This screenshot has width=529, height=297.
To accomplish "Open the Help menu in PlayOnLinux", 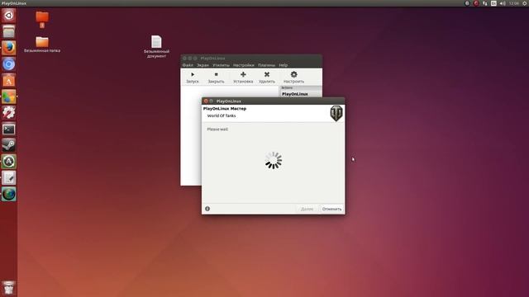I will tap(284, 65).
